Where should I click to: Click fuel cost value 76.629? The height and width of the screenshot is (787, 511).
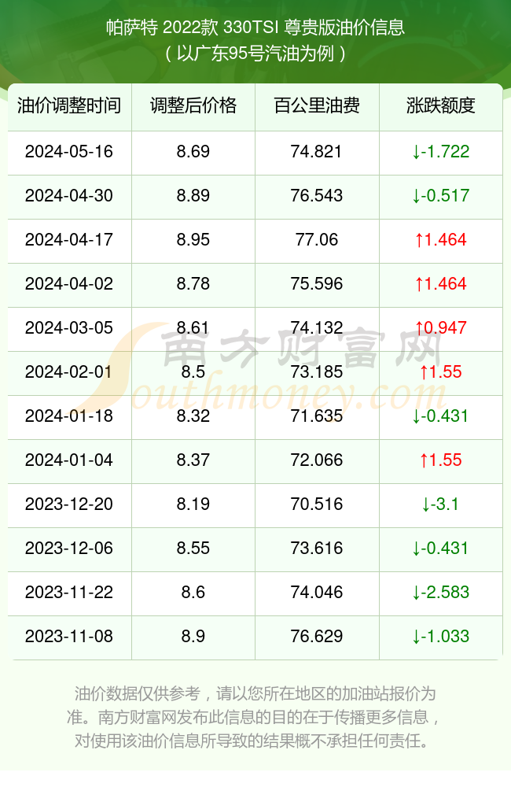click(x=317, y=637)
